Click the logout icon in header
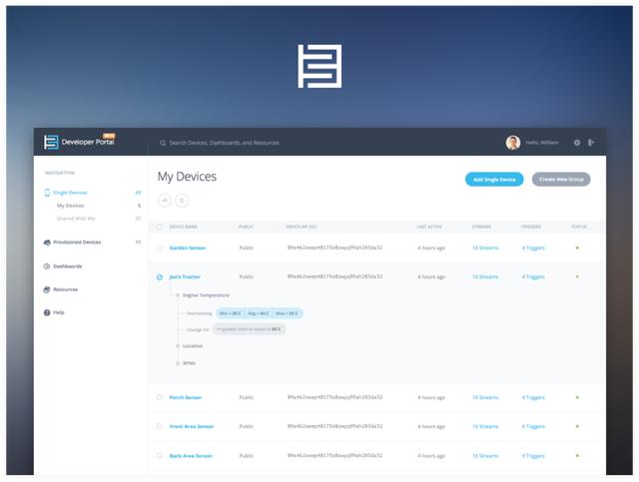This screenshot has height=482, width=639. [591, 143]
